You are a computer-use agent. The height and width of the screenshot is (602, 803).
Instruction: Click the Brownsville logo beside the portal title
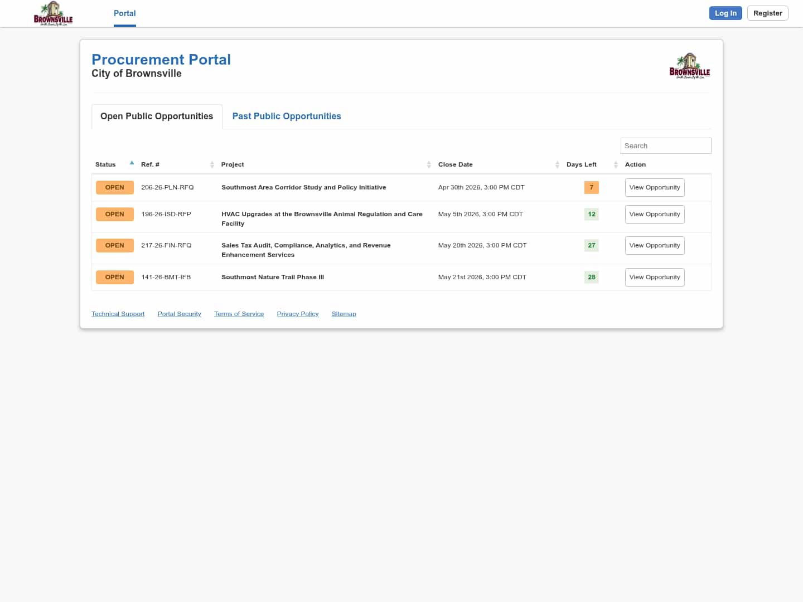point(689,66)
